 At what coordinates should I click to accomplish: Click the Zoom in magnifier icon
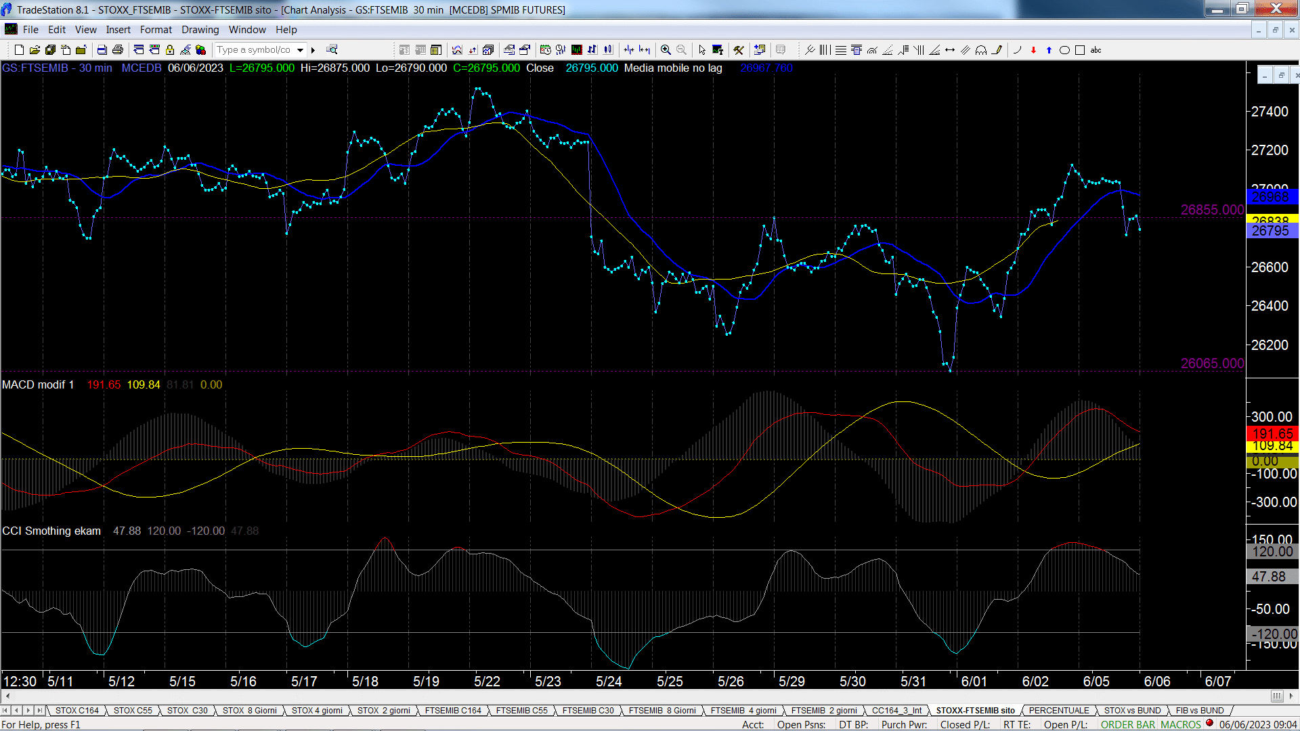click(x=666, y=49)
